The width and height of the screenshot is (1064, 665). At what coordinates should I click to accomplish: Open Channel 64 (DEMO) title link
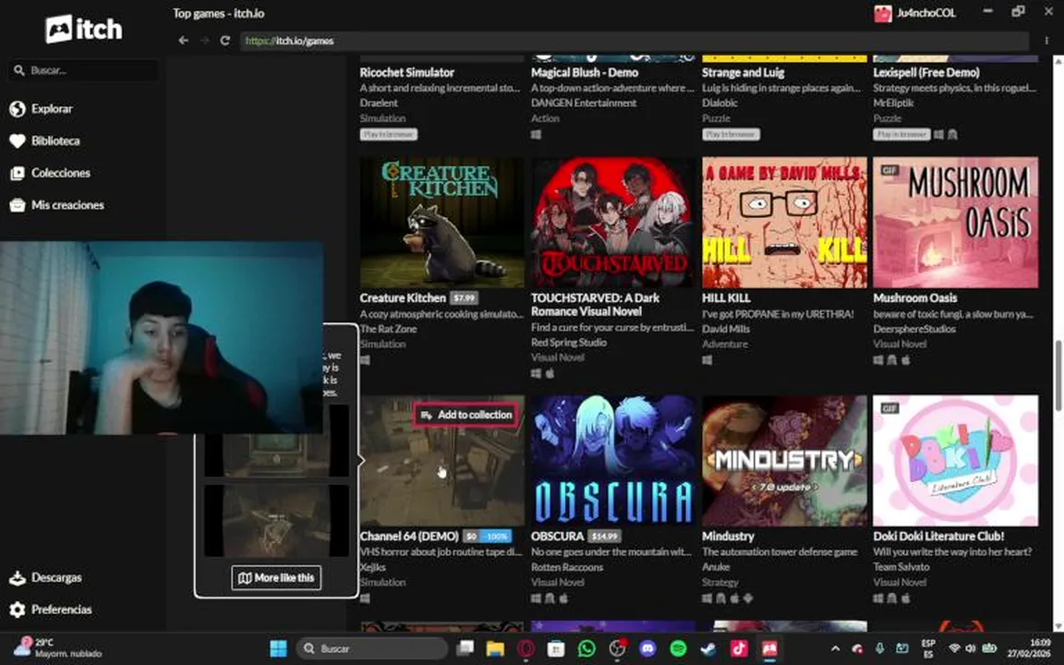click(409, 536)
